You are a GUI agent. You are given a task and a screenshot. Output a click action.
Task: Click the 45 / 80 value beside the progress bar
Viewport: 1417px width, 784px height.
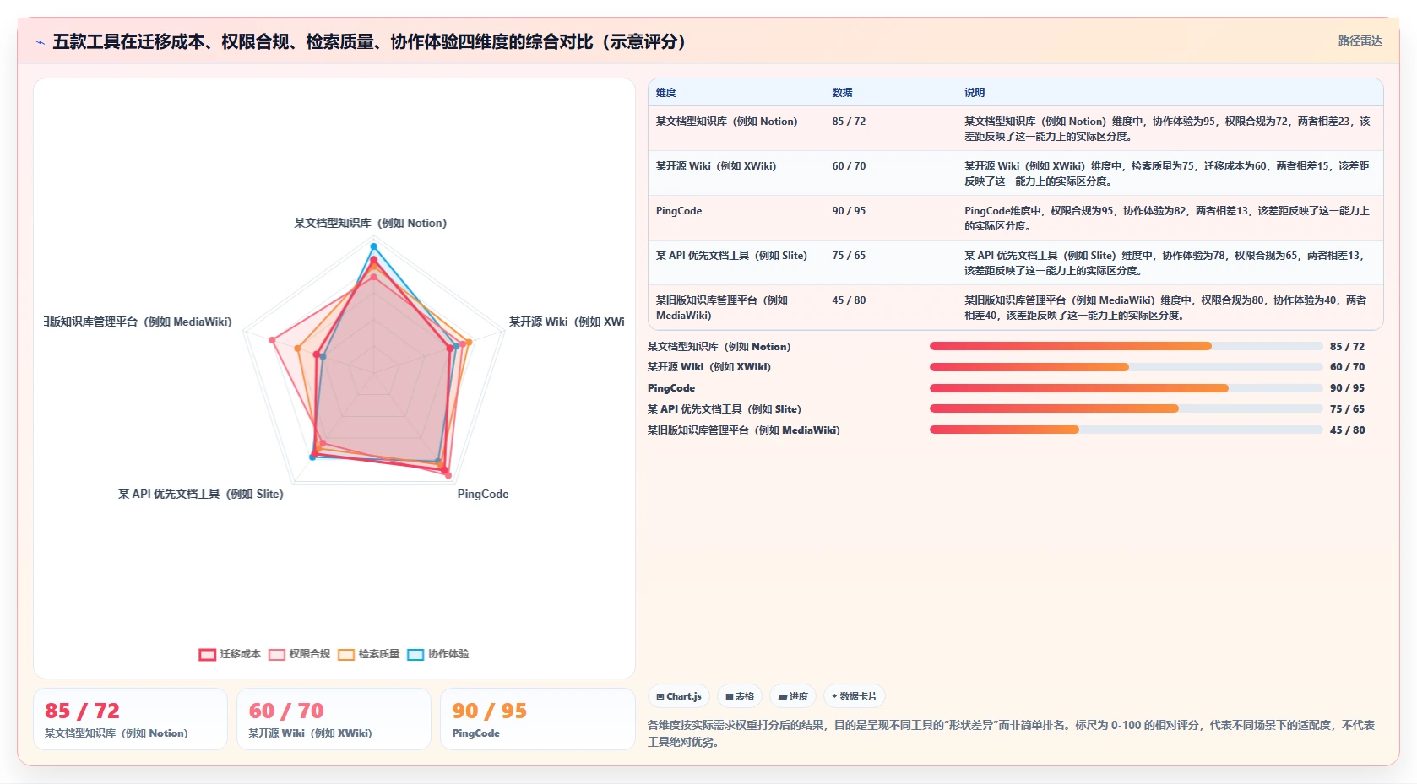1347,430
